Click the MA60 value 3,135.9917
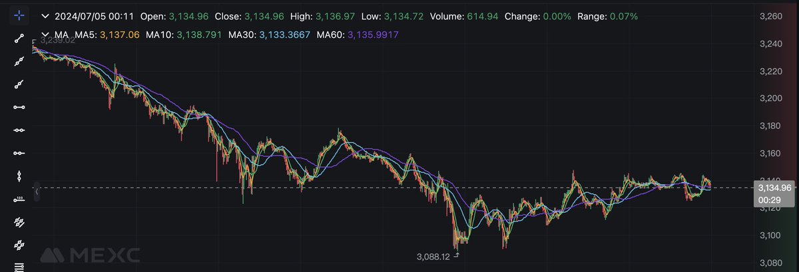The width and height of the screenshot is (799, 272). [374, 34]
